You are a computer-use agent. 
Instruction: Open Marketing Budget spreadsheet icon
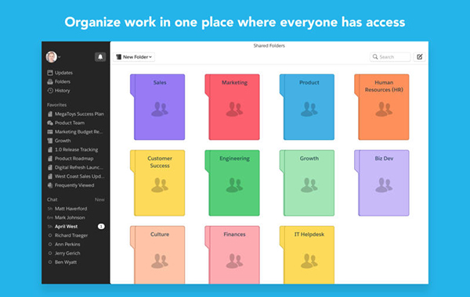click(50, 132)
